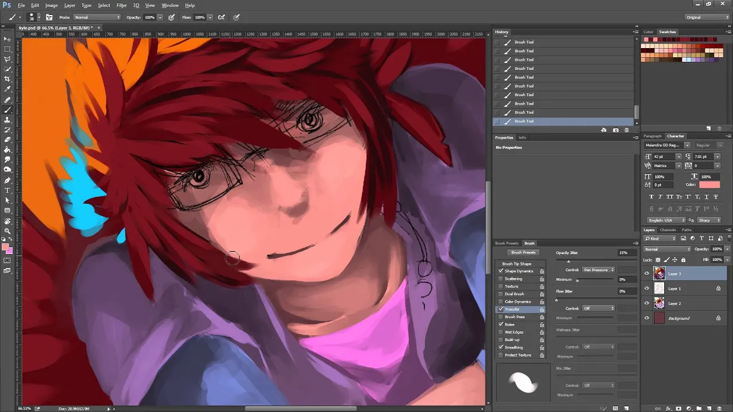Open the brush Mode dropdown in options bar
Image resolution: width=733 pixels, height=412 pixels.
tap(97, 17)
